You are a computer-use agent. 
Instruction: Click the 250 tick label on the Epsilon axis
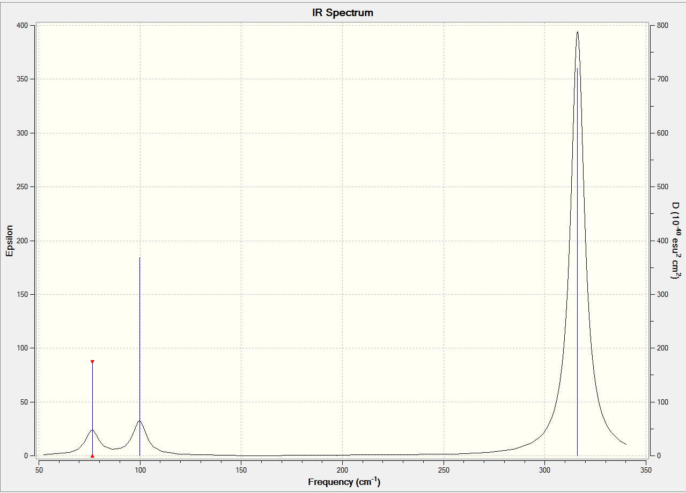[x=21, y=186]
